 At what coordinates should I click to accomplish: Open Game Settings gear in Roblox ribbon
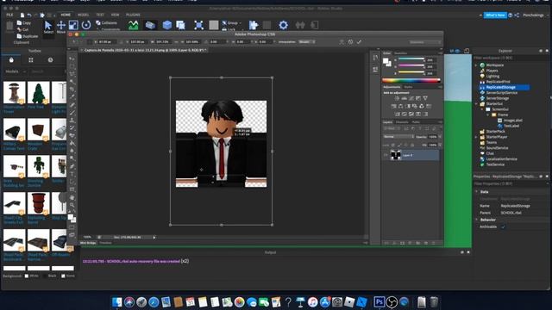click(x=284, y=25)
